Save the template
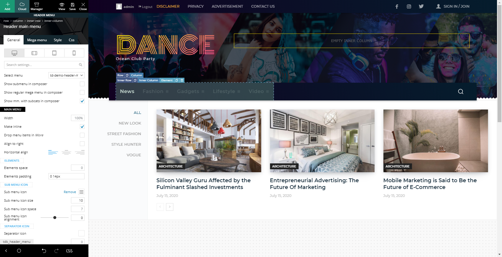Screen dimensions: 502x257 72,6
